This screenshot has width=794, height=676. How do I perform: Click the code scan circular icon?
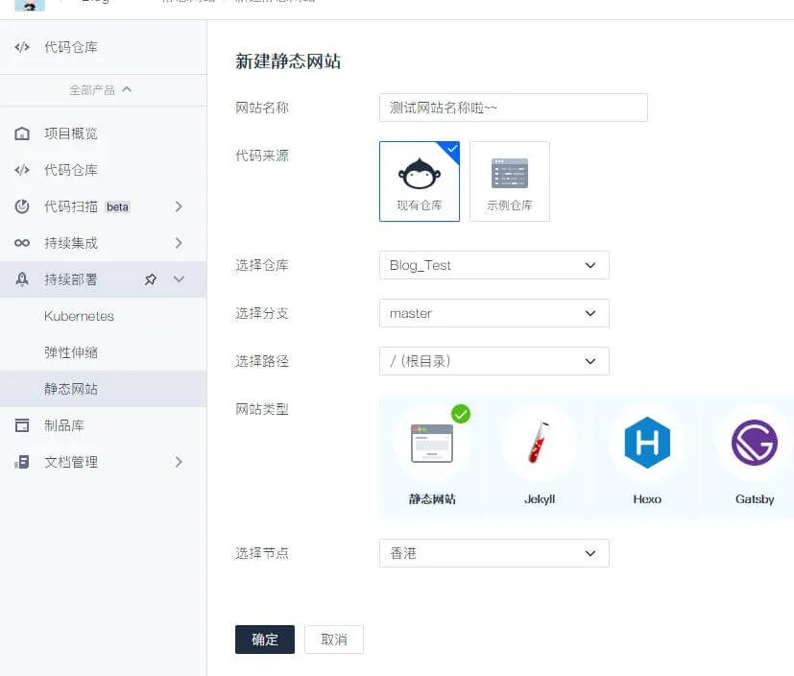[22, 206]
